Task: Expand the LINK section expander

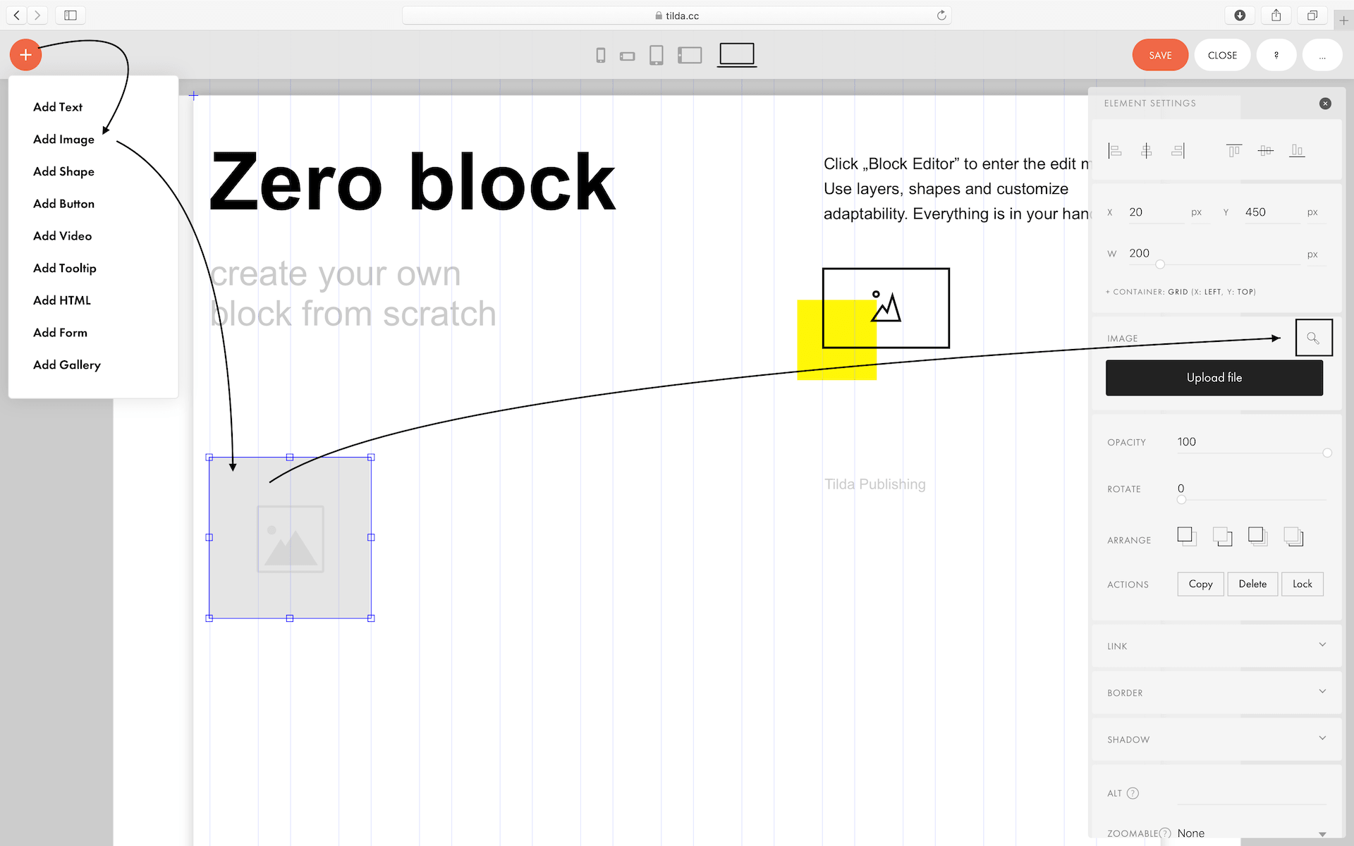Action: (x=1322, y=645)
